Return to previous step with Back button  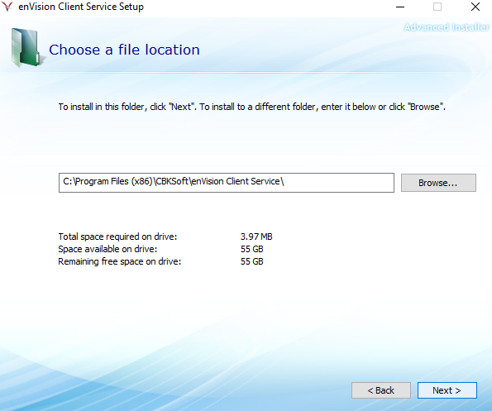click(x=381, y=390)
